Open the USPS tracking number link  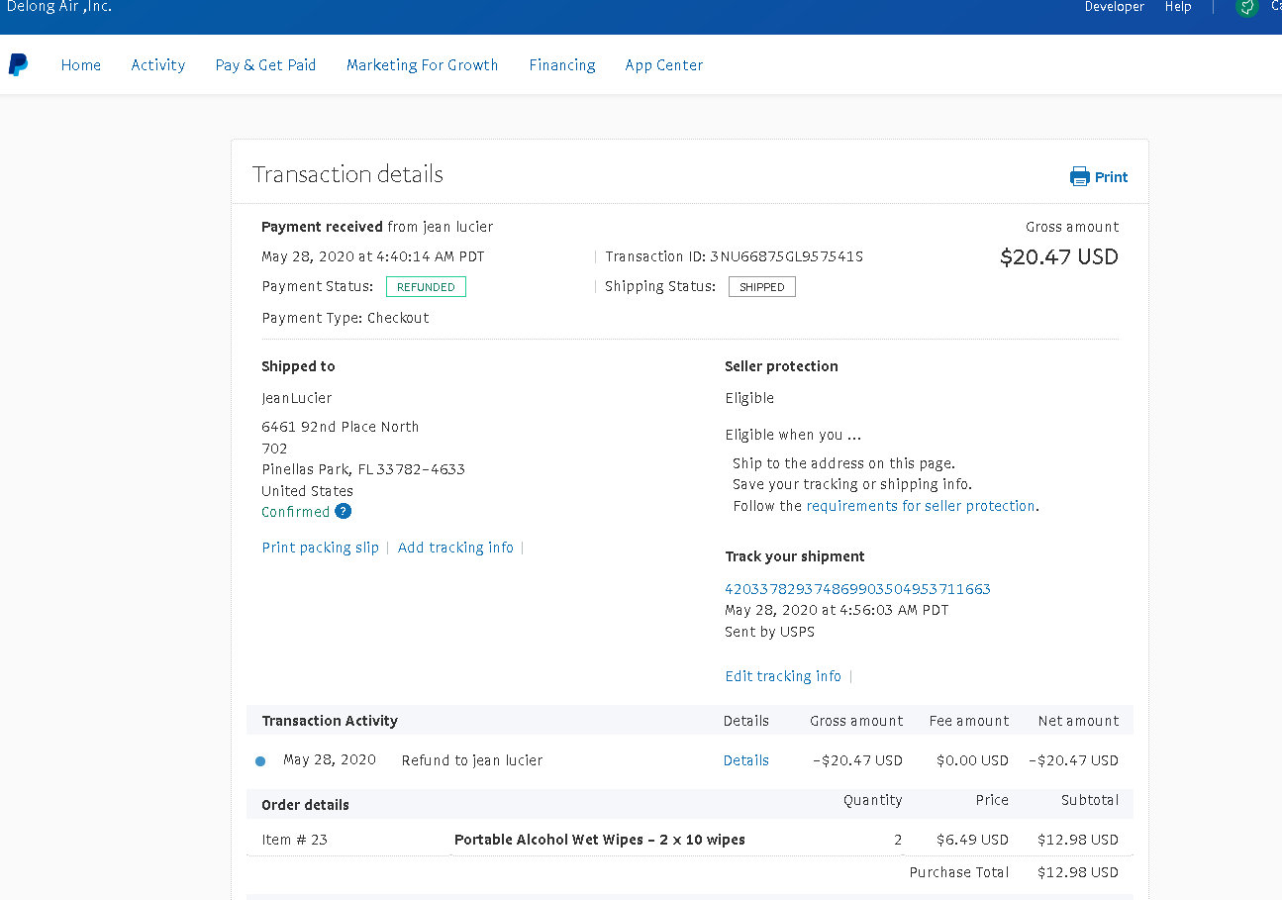coord(857,589)
